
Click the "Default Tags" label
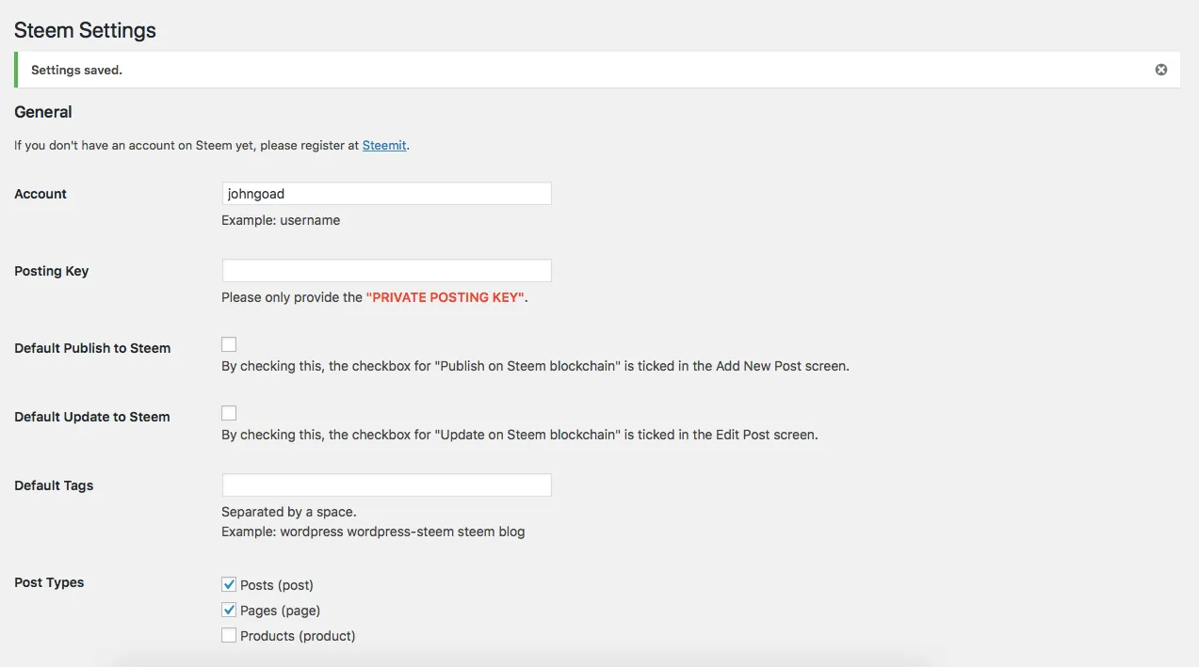(54, 485)
